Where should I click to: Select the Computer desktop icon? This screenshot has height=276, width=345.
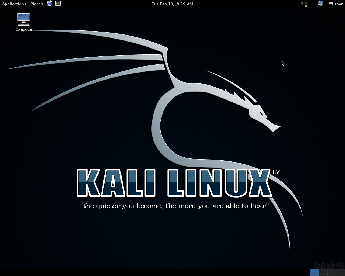click(x=23, y=19)
